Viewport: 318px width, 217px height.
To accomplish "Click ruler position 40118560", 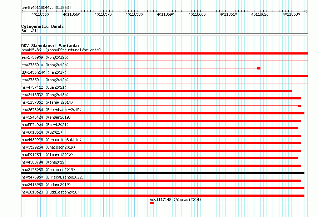I will coord(71,14).
